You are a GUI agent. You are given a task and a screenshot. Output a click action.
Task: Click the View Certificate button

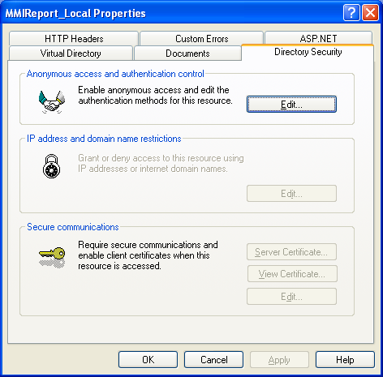[x=292, y=274]
